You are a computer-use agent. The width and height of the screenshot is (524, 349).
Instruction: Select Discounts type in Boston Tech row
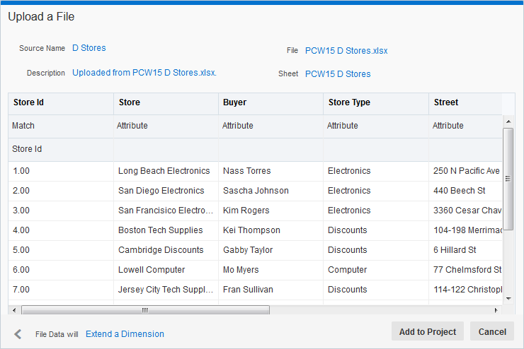coord(376,230)
